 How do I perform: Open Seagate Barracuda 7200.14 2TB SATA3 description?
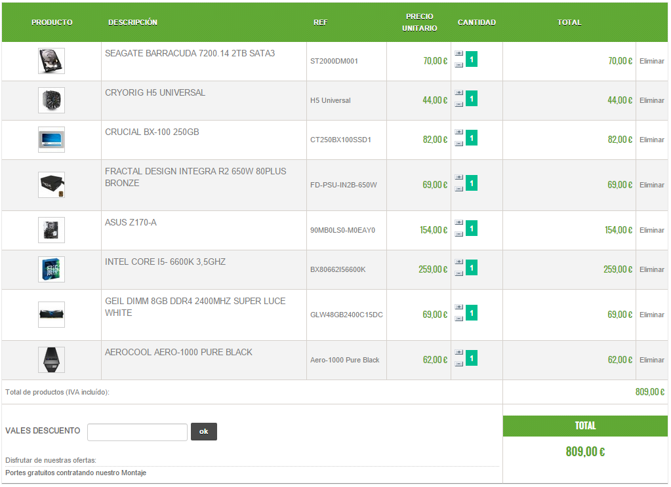pos(190,54)
